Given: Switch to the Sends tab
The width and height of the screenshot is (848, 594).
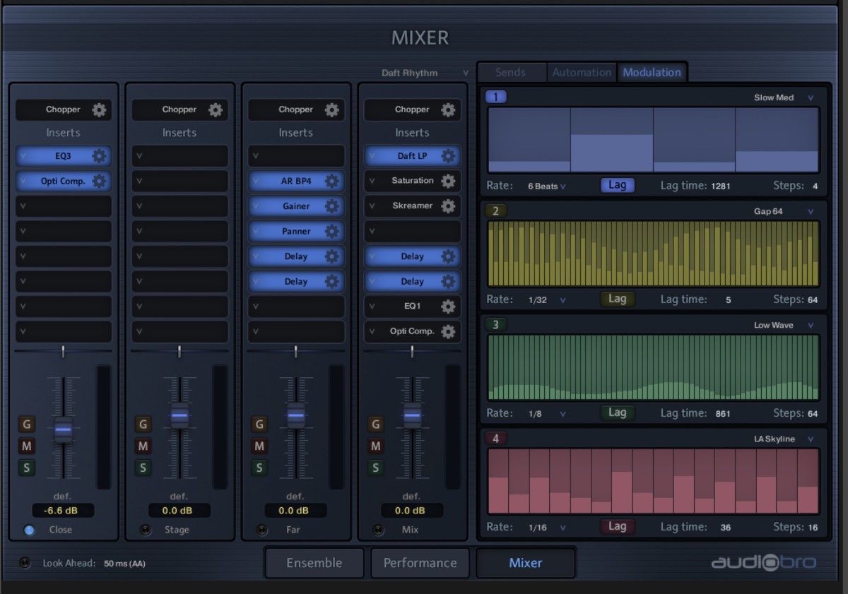Looking at the screenshot, I should pos(510,72).
